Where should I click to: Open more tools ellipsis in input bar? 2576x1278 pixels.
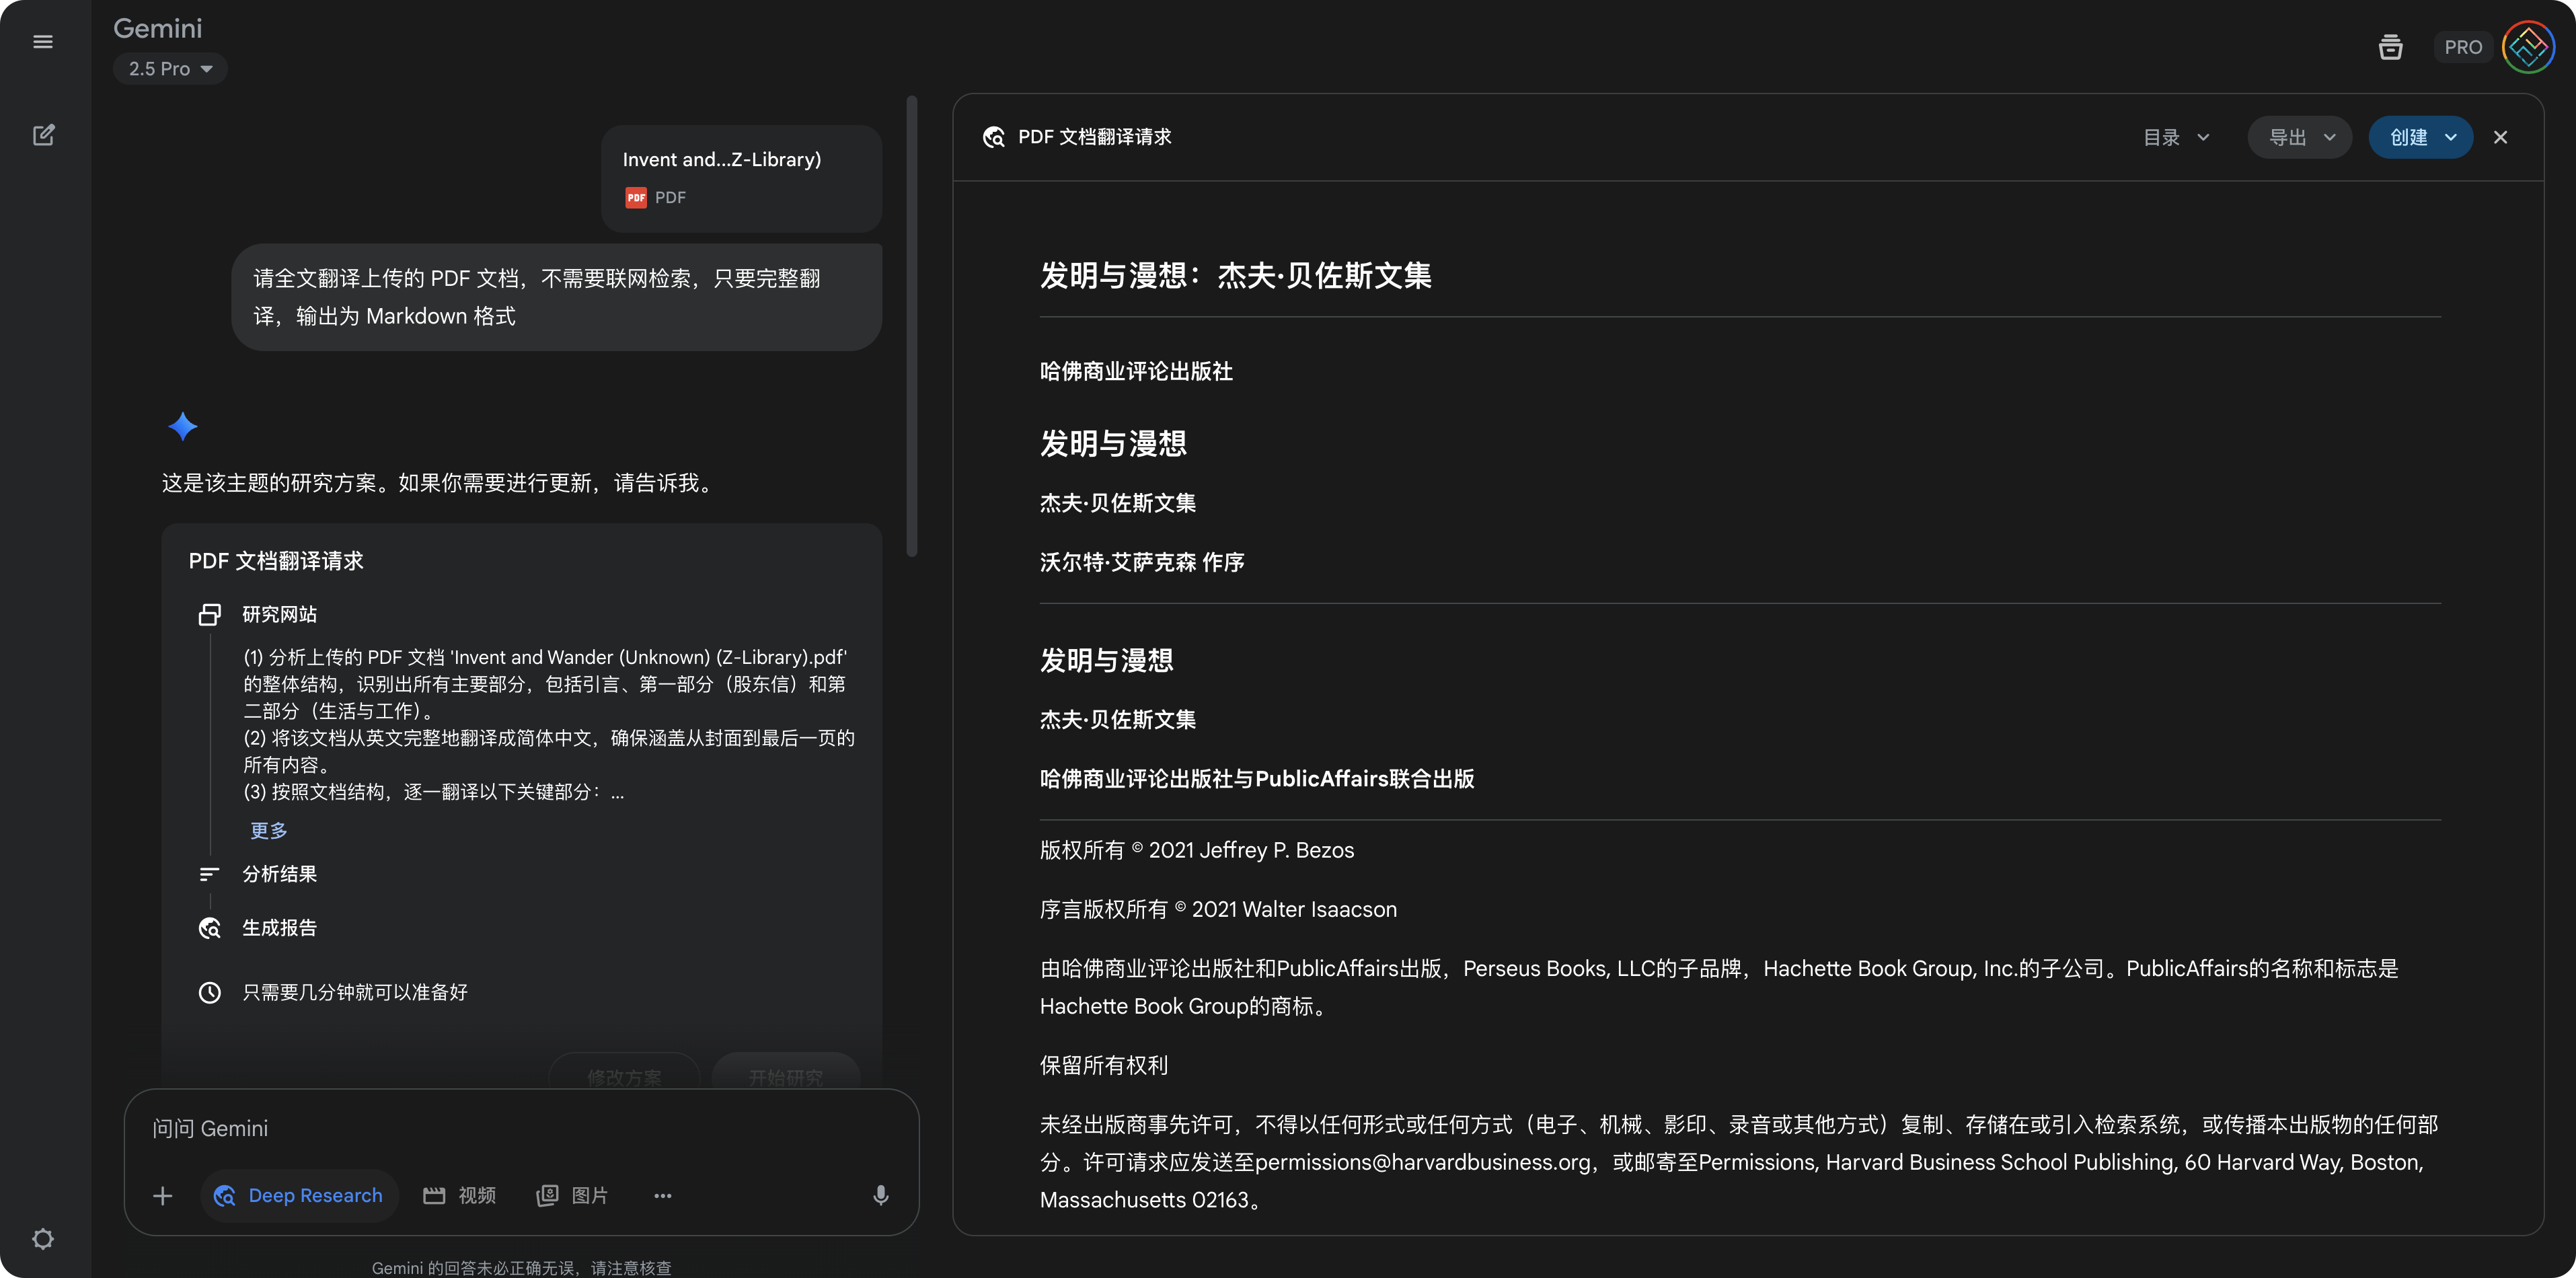tap(663, 1195)
